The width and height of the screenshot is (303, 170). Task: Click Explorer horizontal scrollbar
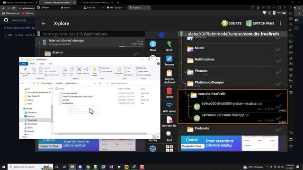[101, 134]
